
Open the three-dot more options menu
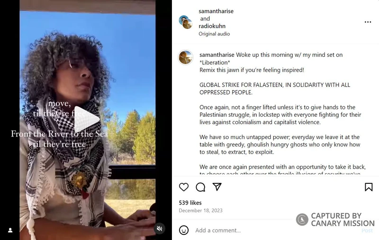[x=368, y=22]
